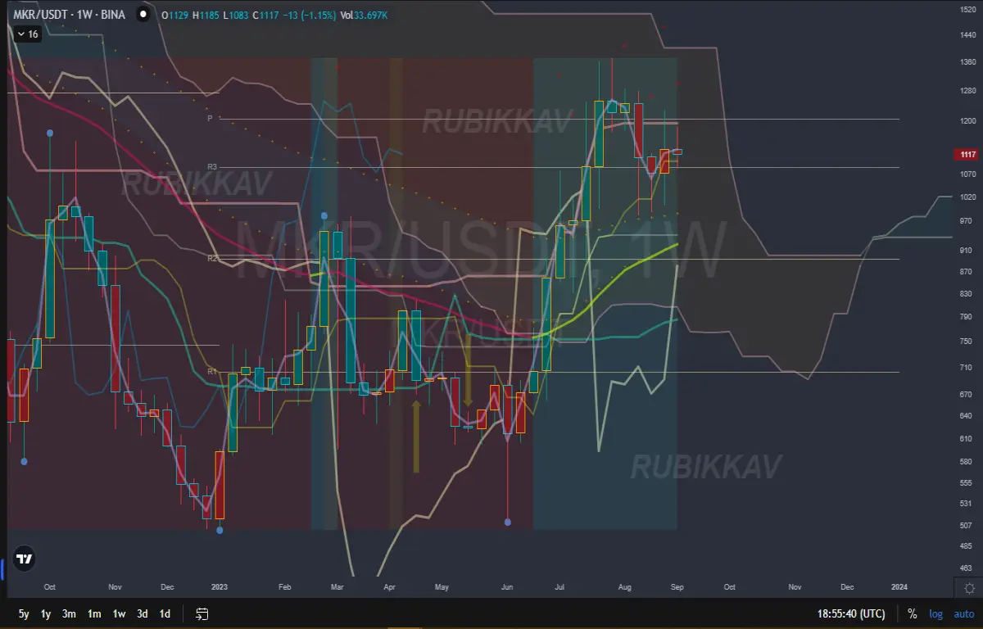Click the Jun label on time axis
This screenshot has width=983, height=629.
[x=507, y=587]
